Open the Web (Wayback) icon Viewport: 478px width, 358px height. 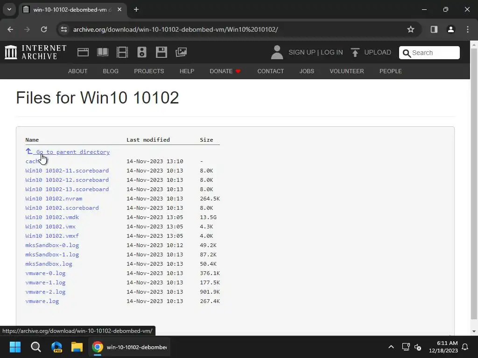[83, 52]
